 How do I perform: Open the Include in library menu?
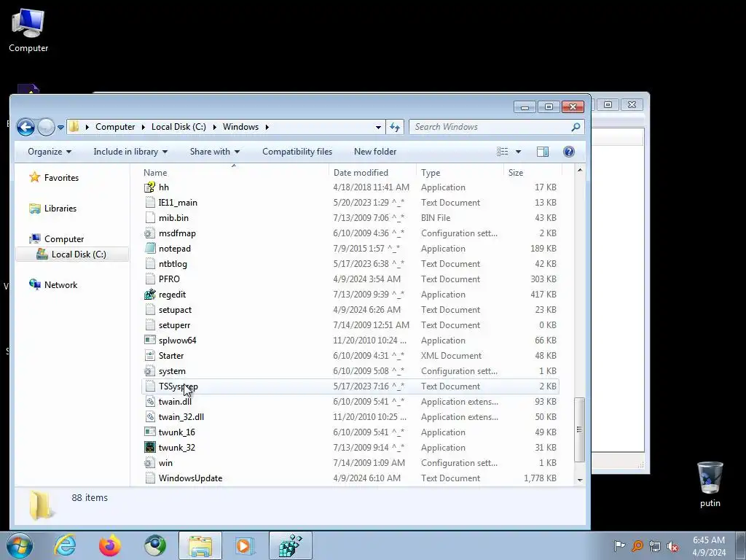click(x=130, y=152)
